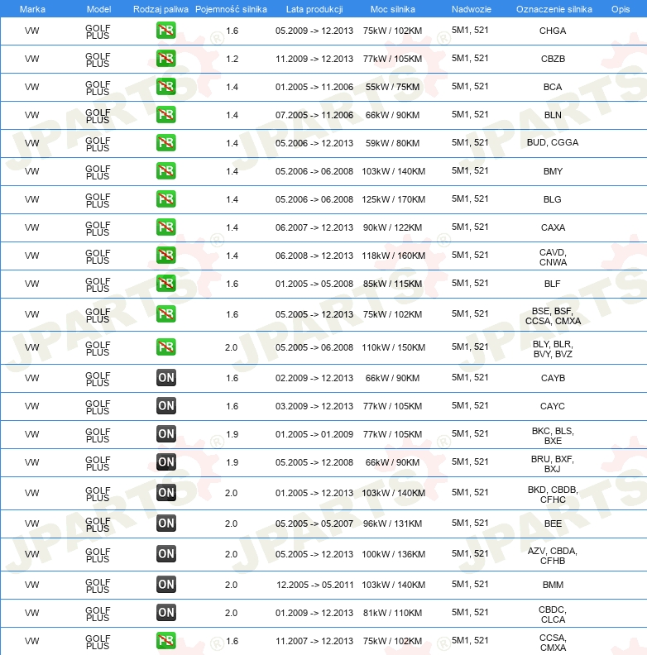This screenshot has width=647, height=655.
Task: Click the Model column header
Action: [x=98, y=9]
